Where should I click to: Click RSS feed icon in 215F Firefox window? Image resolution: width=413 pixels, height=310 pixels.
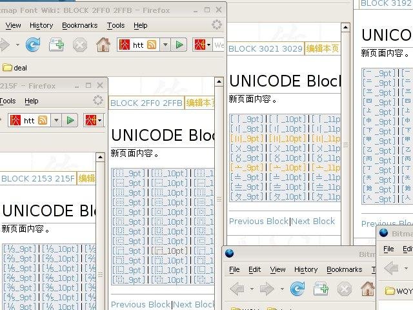(x=43, y=121)
